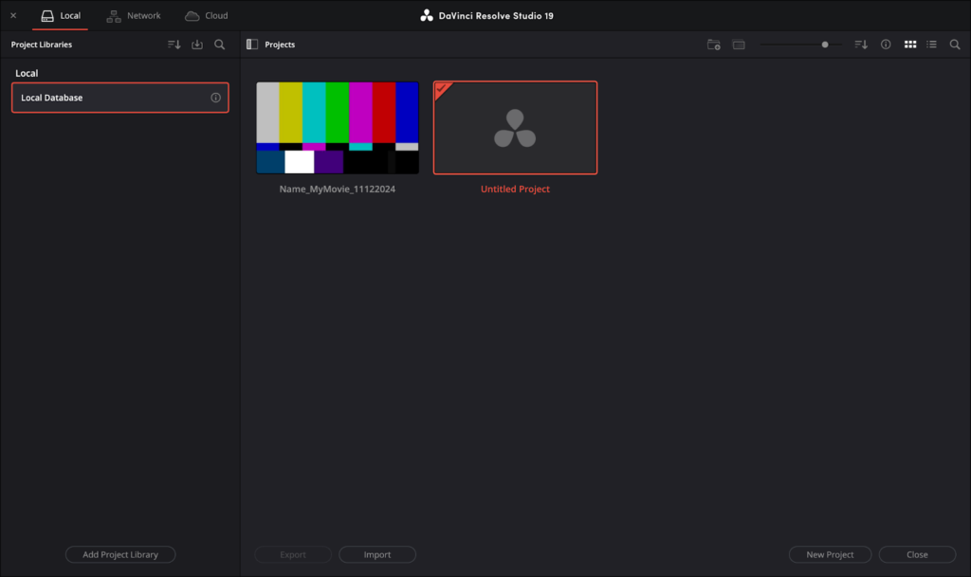Screen dimensions: 971x577
Task: Open the sort order dropdown for projects
Action: coord(861,45)
